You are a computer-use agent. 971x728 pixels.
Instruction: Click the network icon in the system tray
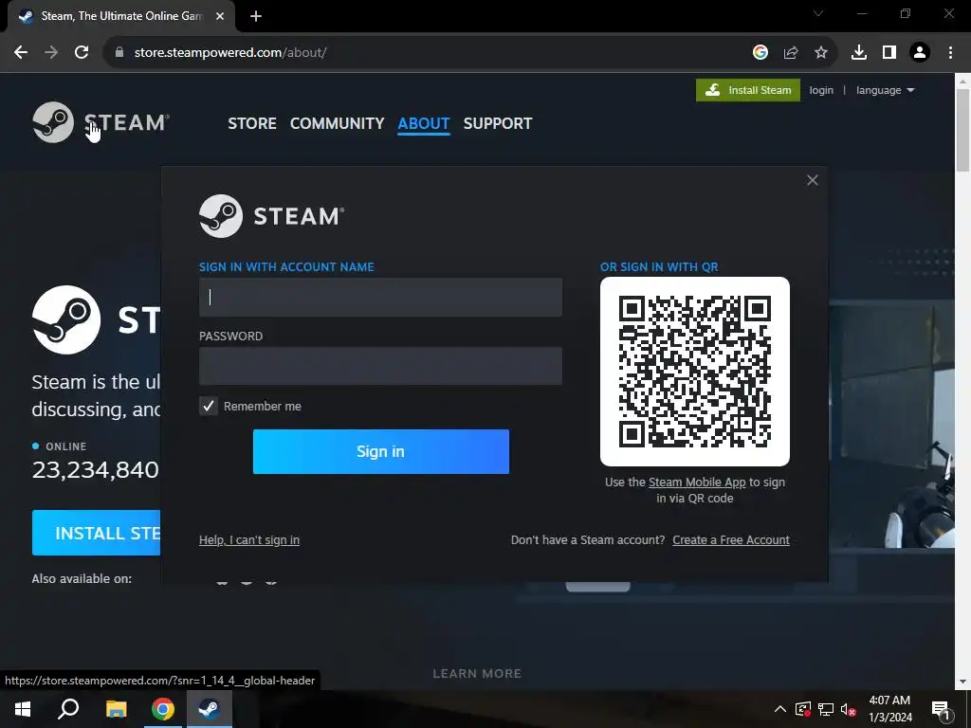(826, 709)
